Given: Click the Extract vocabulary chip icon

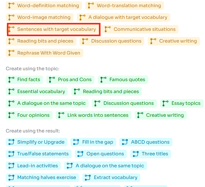Looking at the screenshot, I should [88, 177].
